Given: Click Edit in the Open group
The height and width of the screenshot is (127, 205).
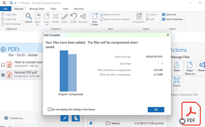Looking at the screenshot, I should [x=150, y=19].
